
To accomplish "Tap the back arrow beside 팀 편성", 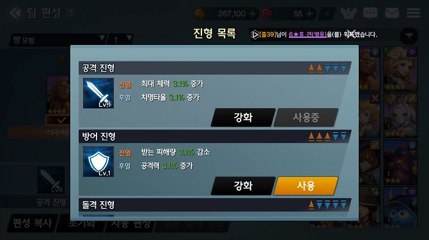I will click(x=15, y=13).
